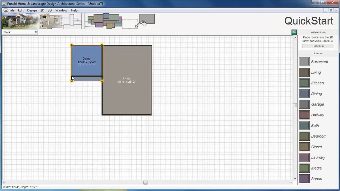The width and height of the screenshot is (340, 191).
Task: Choose the Bath room swatch icon
Action: (x=304, y=125)
